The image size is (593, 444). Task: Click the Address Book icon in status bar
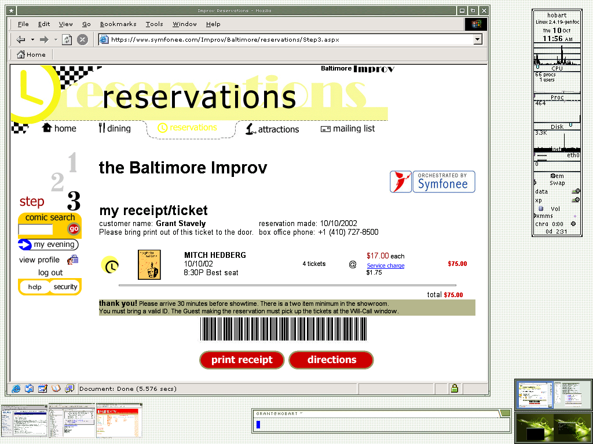click(56, 388)
